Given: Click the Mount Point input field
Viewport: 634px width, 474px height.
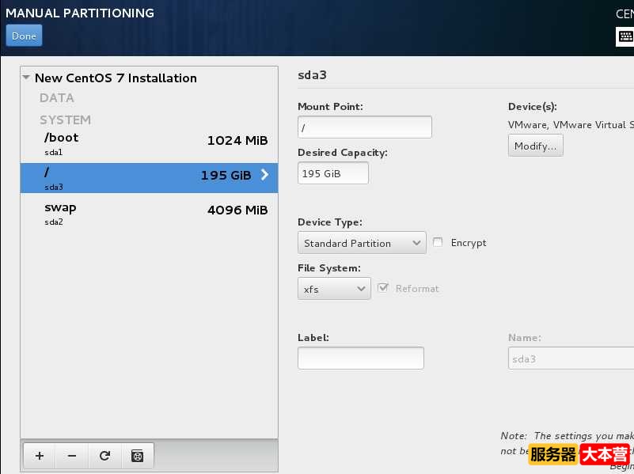Looking at the screenshot, I should pyautogui.click(x=365, y=127).
